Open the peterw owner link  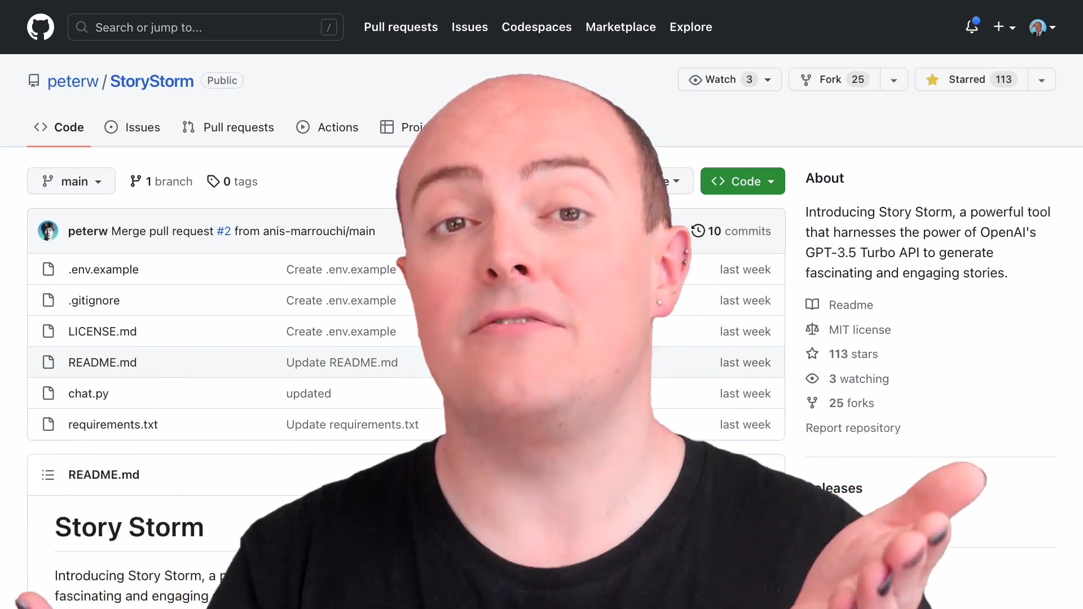click(73, 81)
